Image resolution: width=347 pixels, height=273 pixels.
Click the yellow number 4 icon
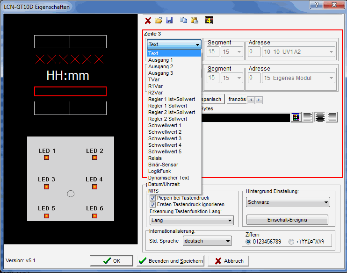pos(209,20)
